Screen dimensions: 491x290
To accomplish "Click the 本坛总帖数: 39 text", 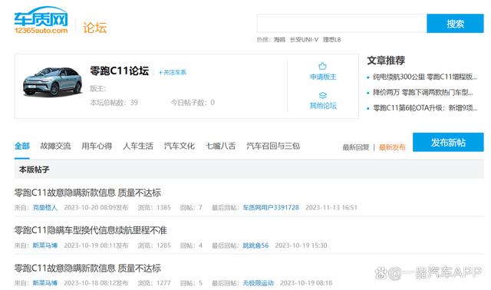I will tap(114, 102).
